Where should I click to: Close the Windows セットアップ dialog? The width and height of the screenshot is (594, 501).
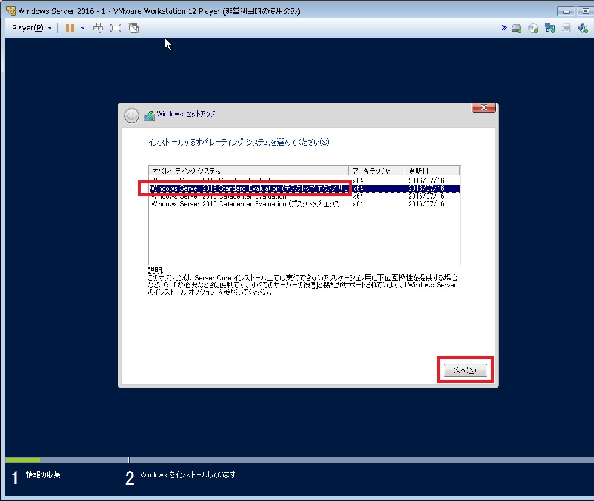click(x=484, y=107)
